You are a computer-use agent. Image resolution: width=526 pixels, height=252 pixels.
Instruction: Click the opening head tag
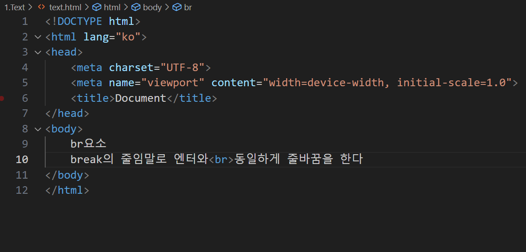pyautogui.click(x=64, y=52)
